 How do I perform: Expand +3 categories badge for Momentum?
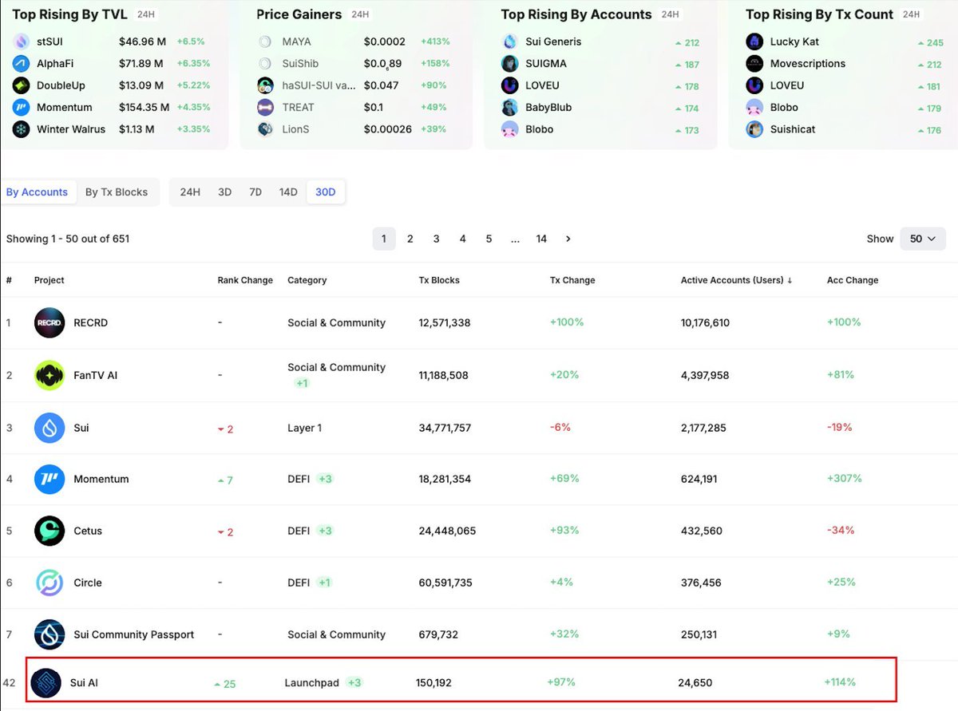pyautogui.click(x=325, y=479)
